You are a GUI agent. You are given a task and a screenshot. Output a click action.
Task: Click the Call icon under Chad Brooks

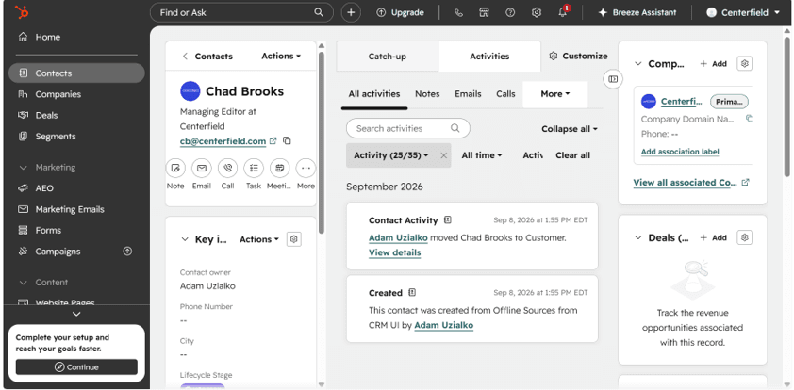point(228,168)
